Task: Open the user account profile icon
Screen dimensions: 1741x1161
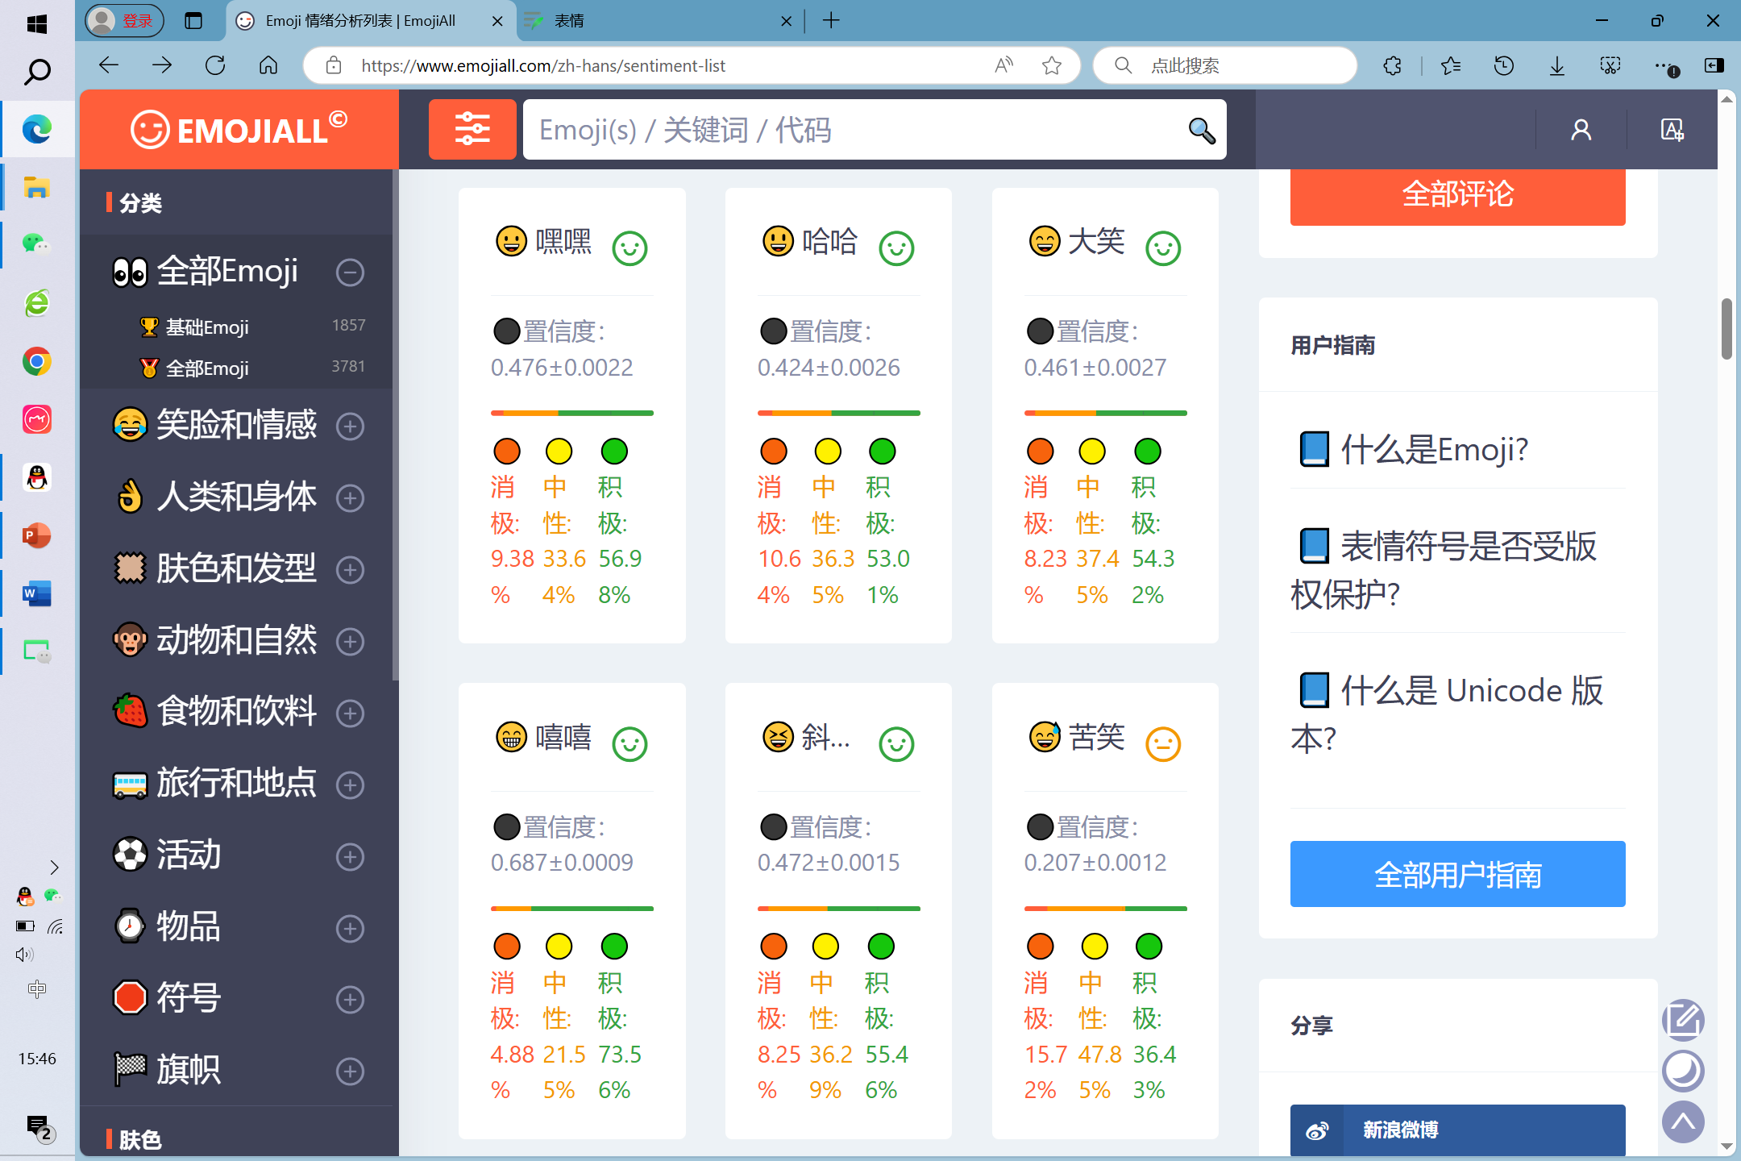Action: coord(1581,130)
